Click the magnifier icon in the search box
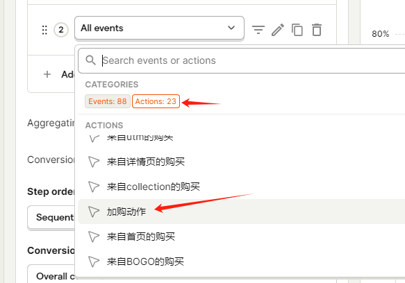The height and width of the screenshot is (283, 405). pos(91,60)
